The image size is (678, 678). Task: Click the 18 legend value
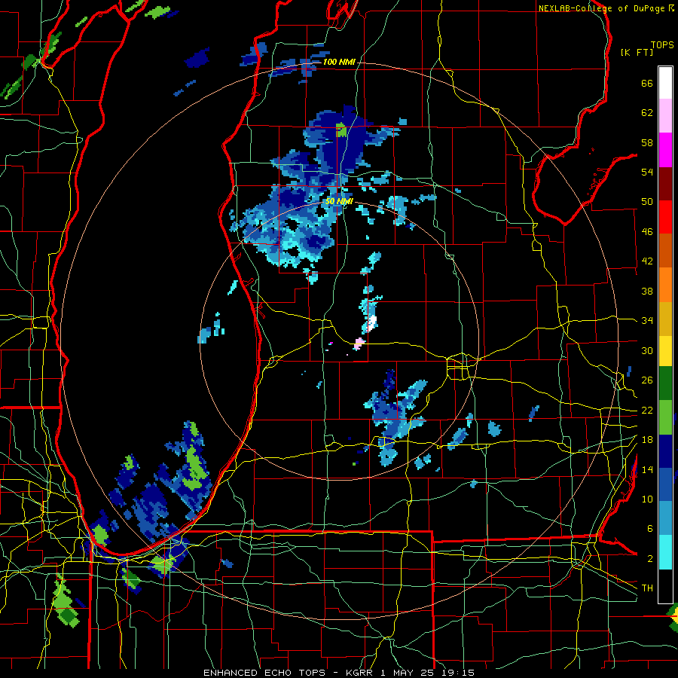[x=647, y=440]
